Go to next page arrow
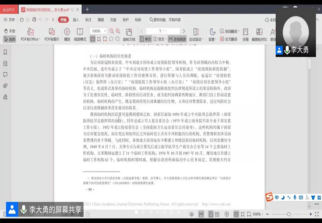Viewport: 322px width, 223px height. pos(184,31)
